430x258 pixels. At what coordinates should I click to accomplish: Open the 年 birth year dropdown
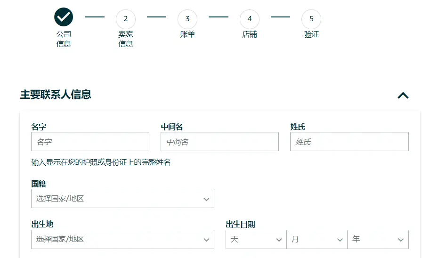pyautogui.click(x=378, y=239)
